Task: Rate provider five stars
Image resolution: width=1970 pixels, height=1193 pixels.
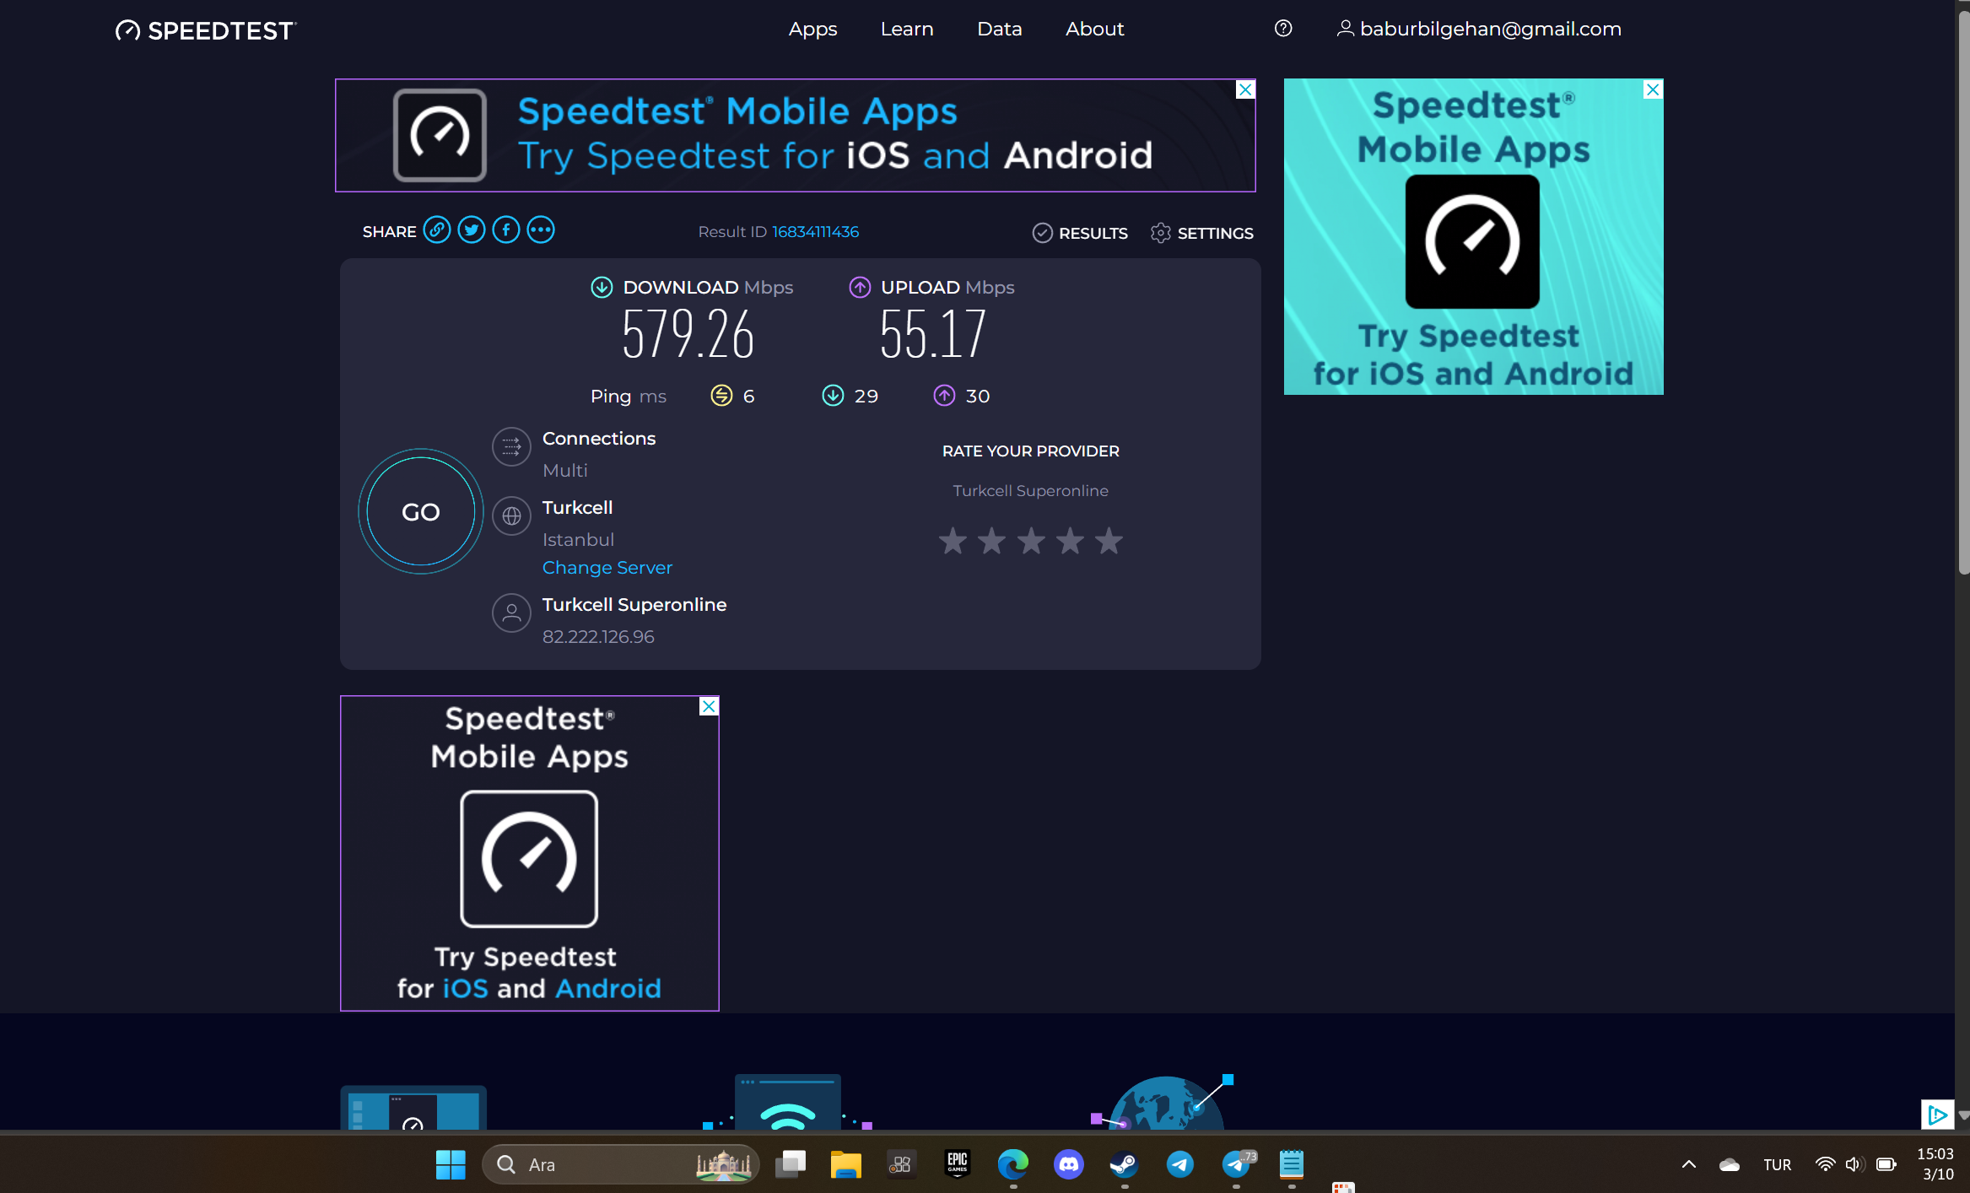Action: point(1109,541)
